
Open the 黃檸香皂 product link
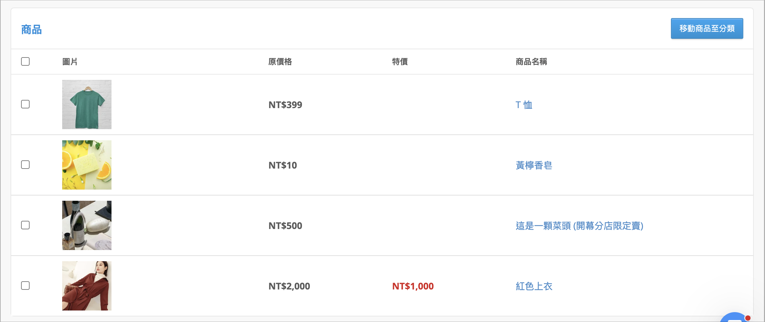(x=534, y=165)
